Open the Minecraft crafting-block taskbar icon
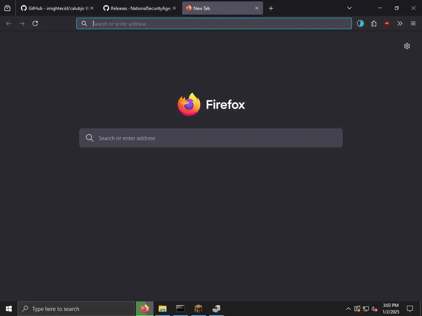 (198, 309)
